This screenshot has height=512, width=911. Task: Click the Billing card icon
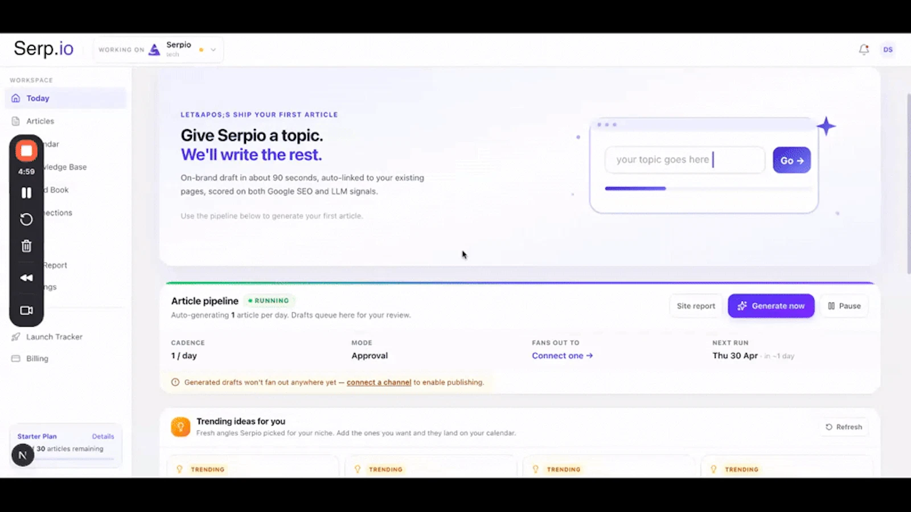(16, 358)
